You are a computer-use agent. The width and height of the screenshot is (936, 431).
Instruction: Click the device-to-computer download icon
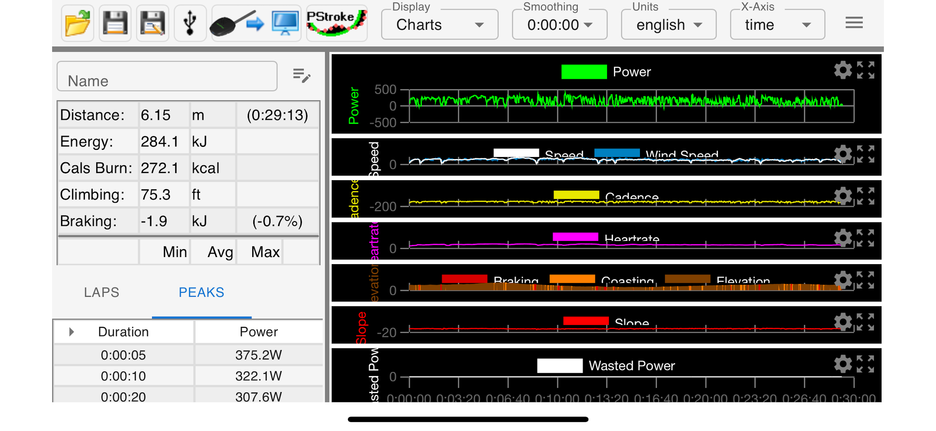(x=256, y=23)
